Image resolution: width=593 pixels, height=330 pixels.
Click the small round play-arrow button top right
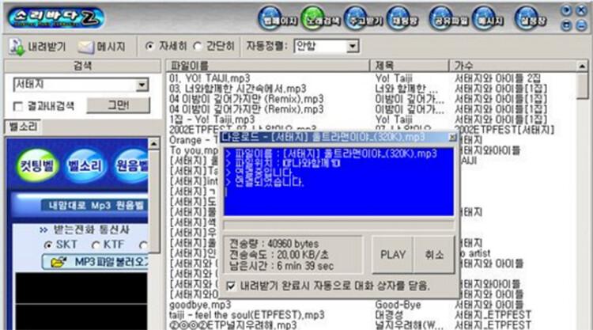pyautogui.click(x=566, y=10)
